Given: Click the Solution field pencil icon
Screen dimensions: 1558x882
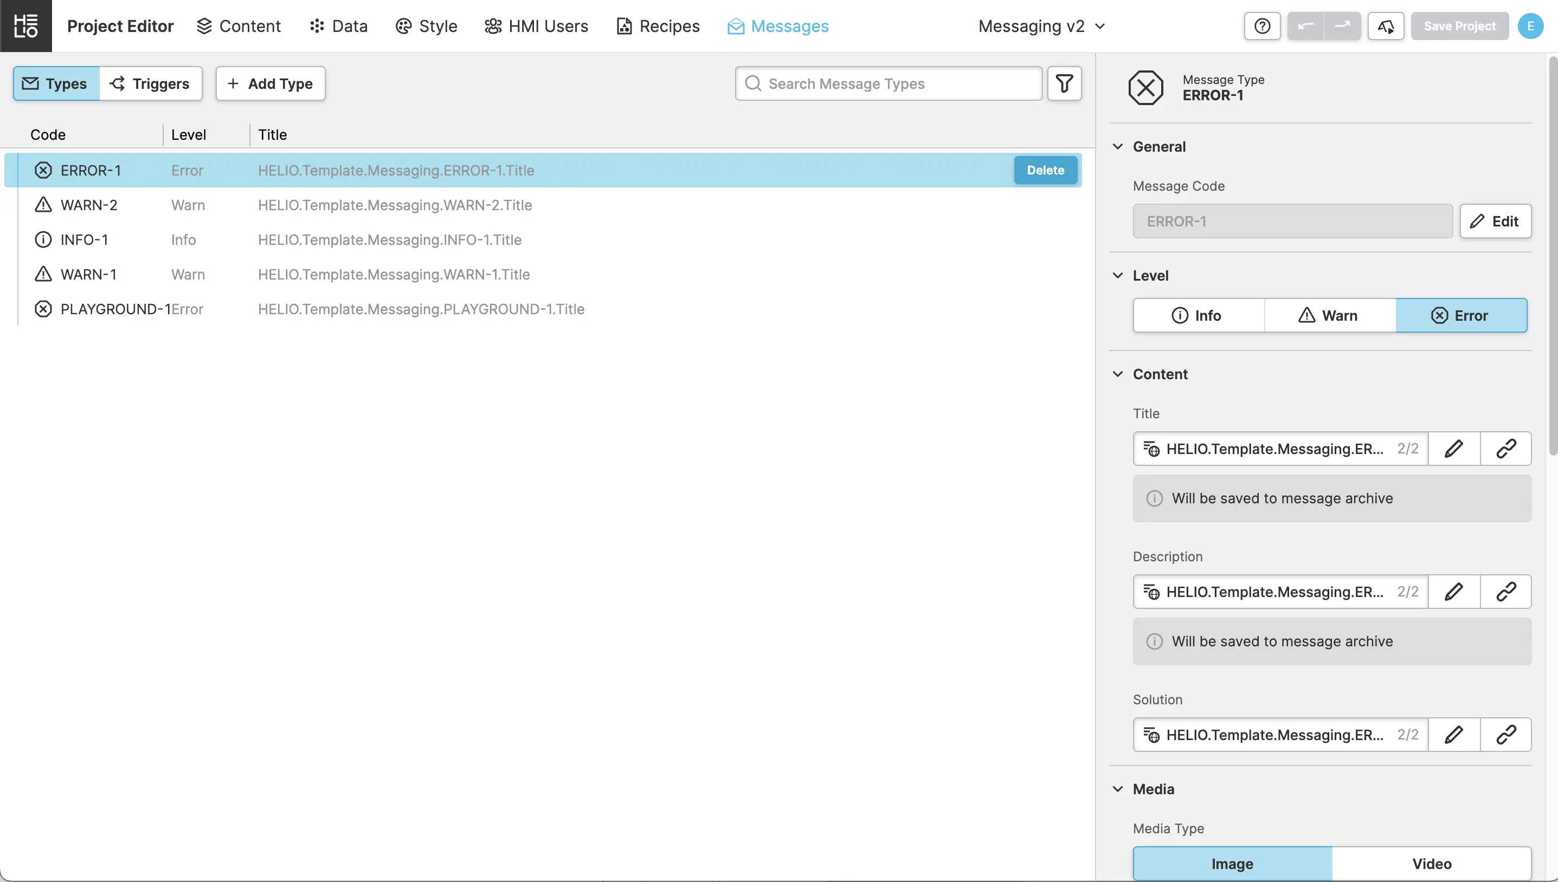Looking at the screenshot, I should [x=1454, y=735].
